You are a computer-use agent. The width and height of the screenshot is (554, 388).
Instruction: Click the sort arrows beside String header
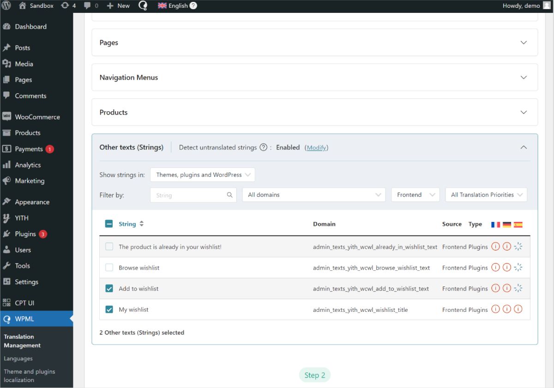(142, 224)
